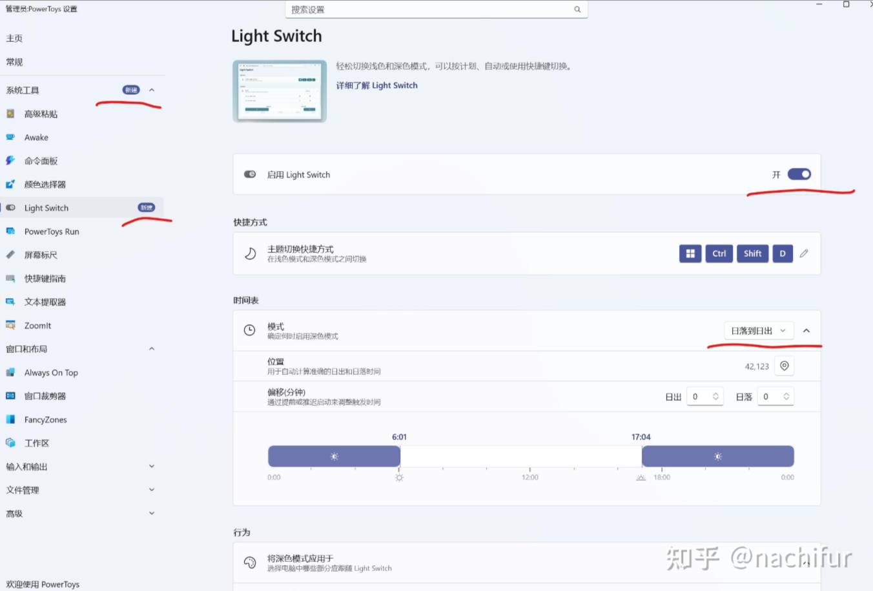The image size is (873, 591).
Task: Disable the Light Switch enable toggle
Action: pos(799,174)
